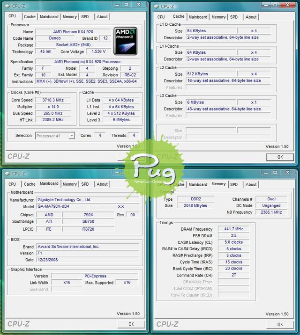Click the package value Socket AM2+ (940)

point(73,45)
